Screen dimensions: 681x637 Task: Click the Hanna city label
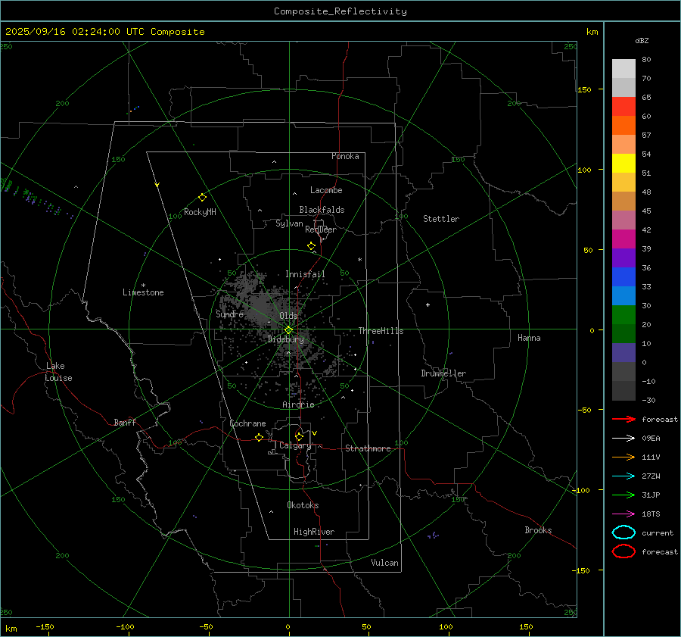coord(529,338)
